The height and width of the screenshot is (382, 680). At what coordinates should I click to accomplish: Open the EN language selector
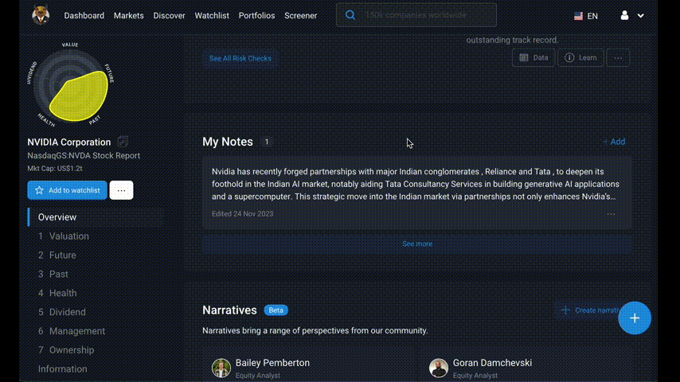(586, 16)
